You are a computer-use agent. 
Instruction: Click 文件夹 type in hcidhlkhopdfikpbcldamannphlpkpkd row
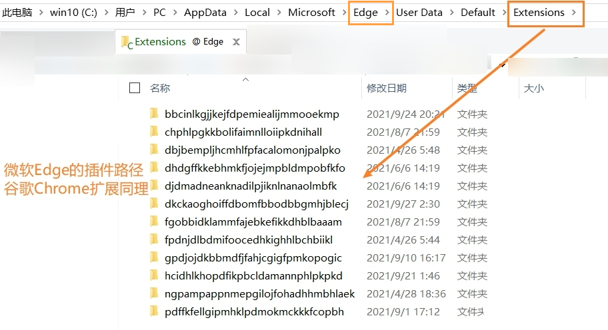tap(472, 276)
